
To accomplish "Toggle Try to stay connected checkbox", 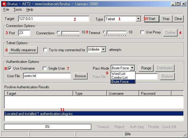I will [45, 50].
